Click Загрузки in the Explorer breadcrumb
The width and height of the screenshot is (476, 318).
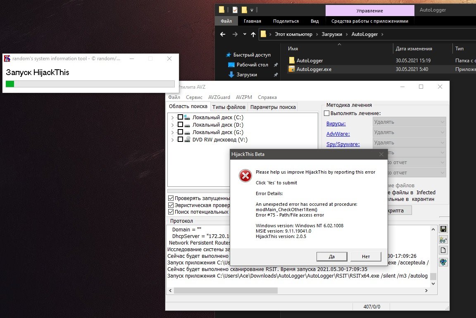tap(332, 34)
